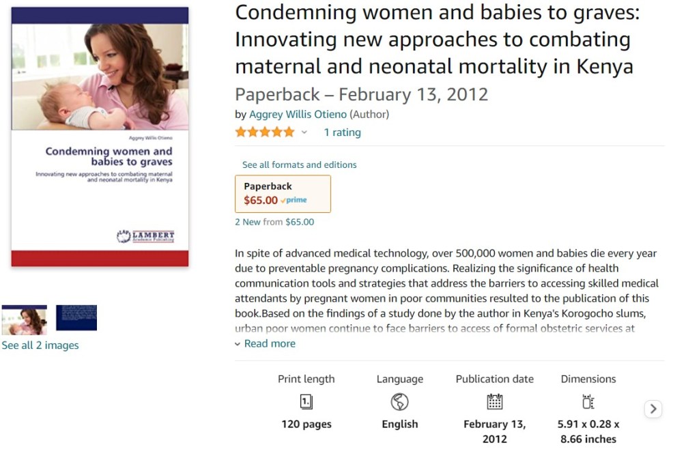Click the Prime badge beside $65.00

point(294,201)
